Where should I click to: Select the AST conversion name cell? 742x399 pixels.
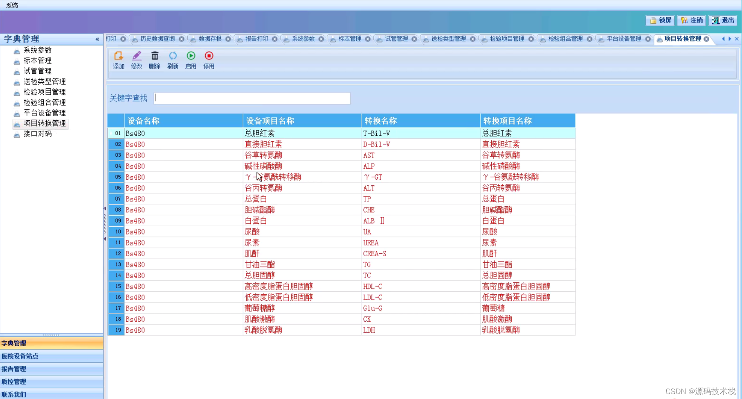421,156
